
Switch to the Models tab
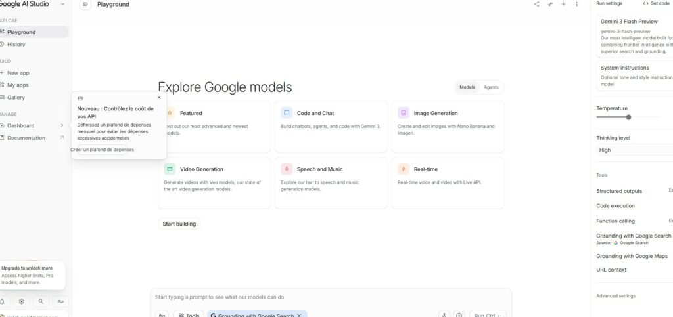tap(467, 87)
